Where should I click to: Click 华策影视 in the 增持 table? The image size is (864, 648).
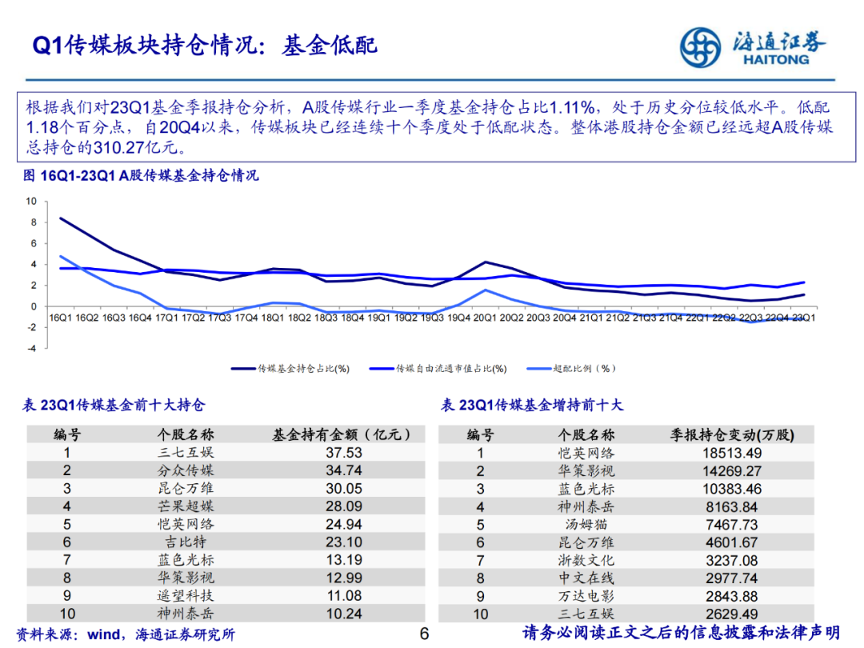pos(586,471)
